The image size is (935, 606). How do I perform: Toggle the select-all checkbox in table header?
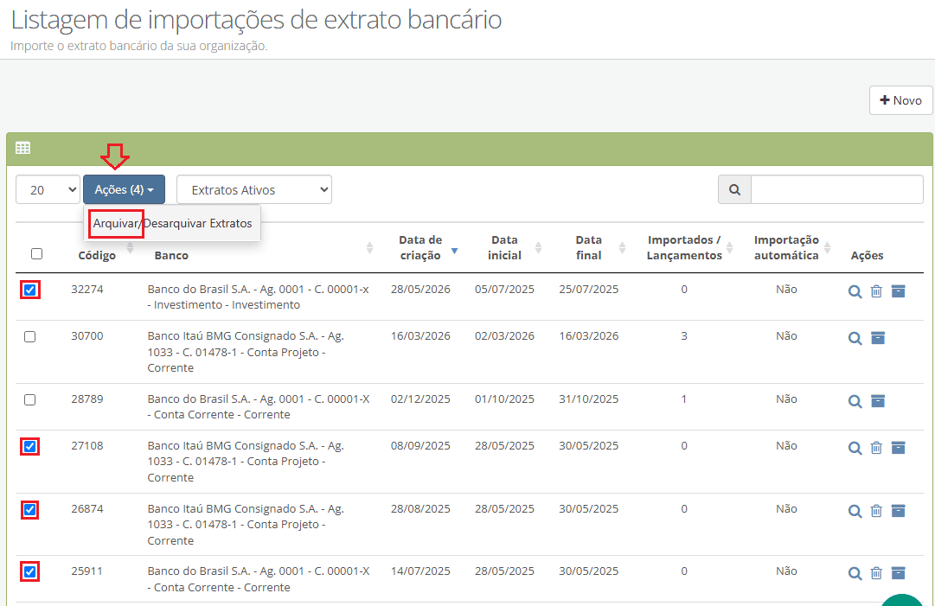(x=37, y=254)
